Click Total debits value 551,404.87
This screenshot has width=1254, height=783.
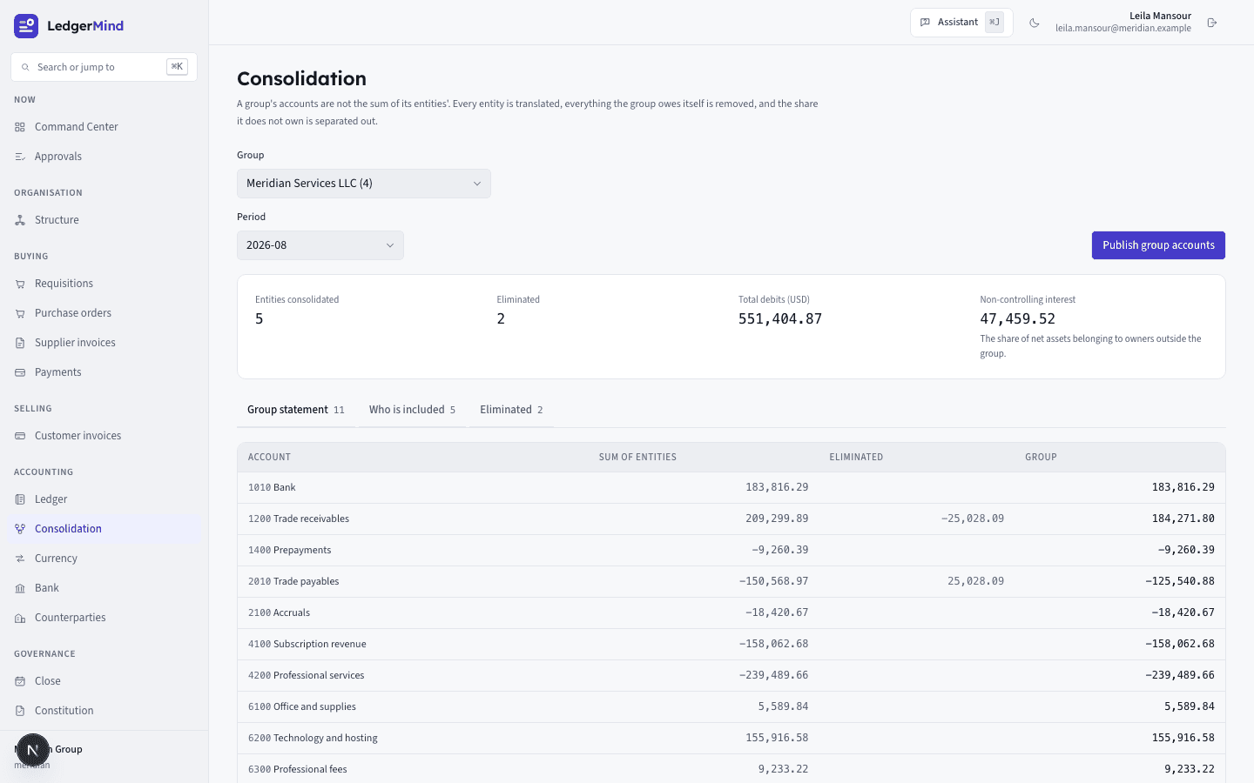[780, 319]
